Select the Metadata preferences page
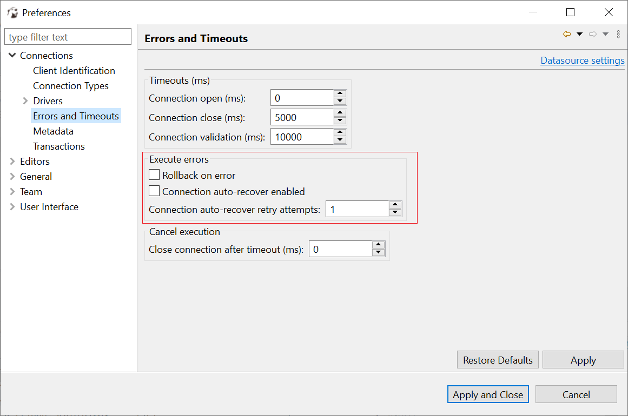This screenshot has width=628, height=416. 53,131
